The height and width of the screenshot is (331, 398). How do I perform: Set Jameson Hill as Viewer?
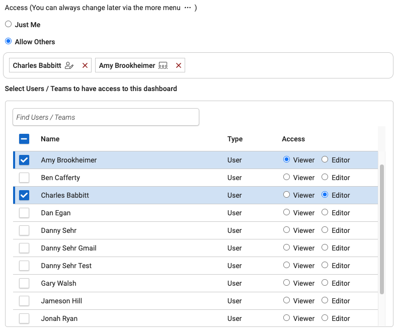coord(286,300)
